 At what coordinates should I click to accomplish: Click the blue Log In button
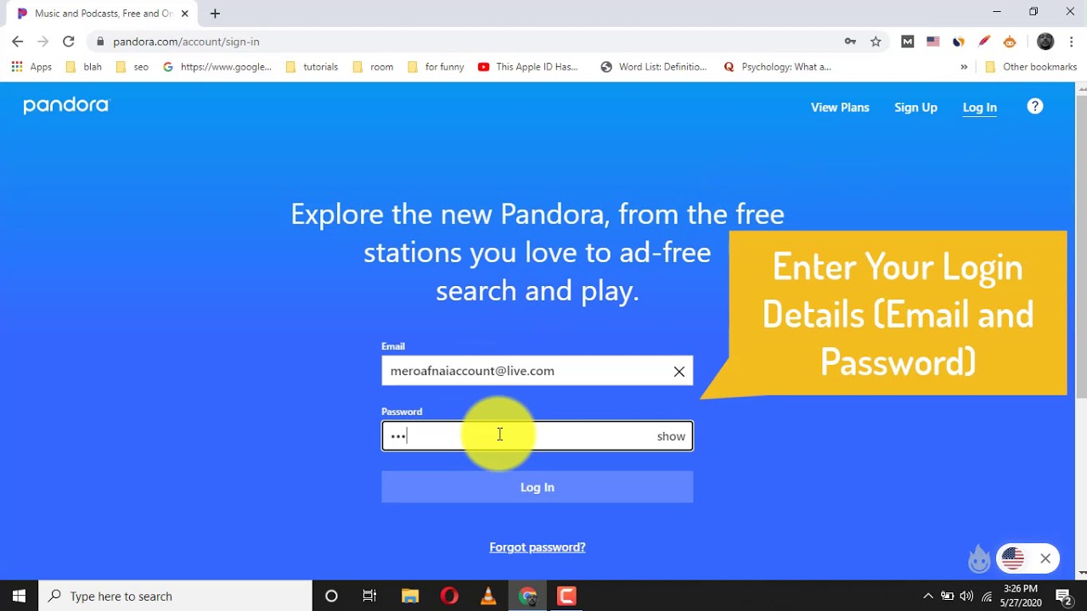537,487
